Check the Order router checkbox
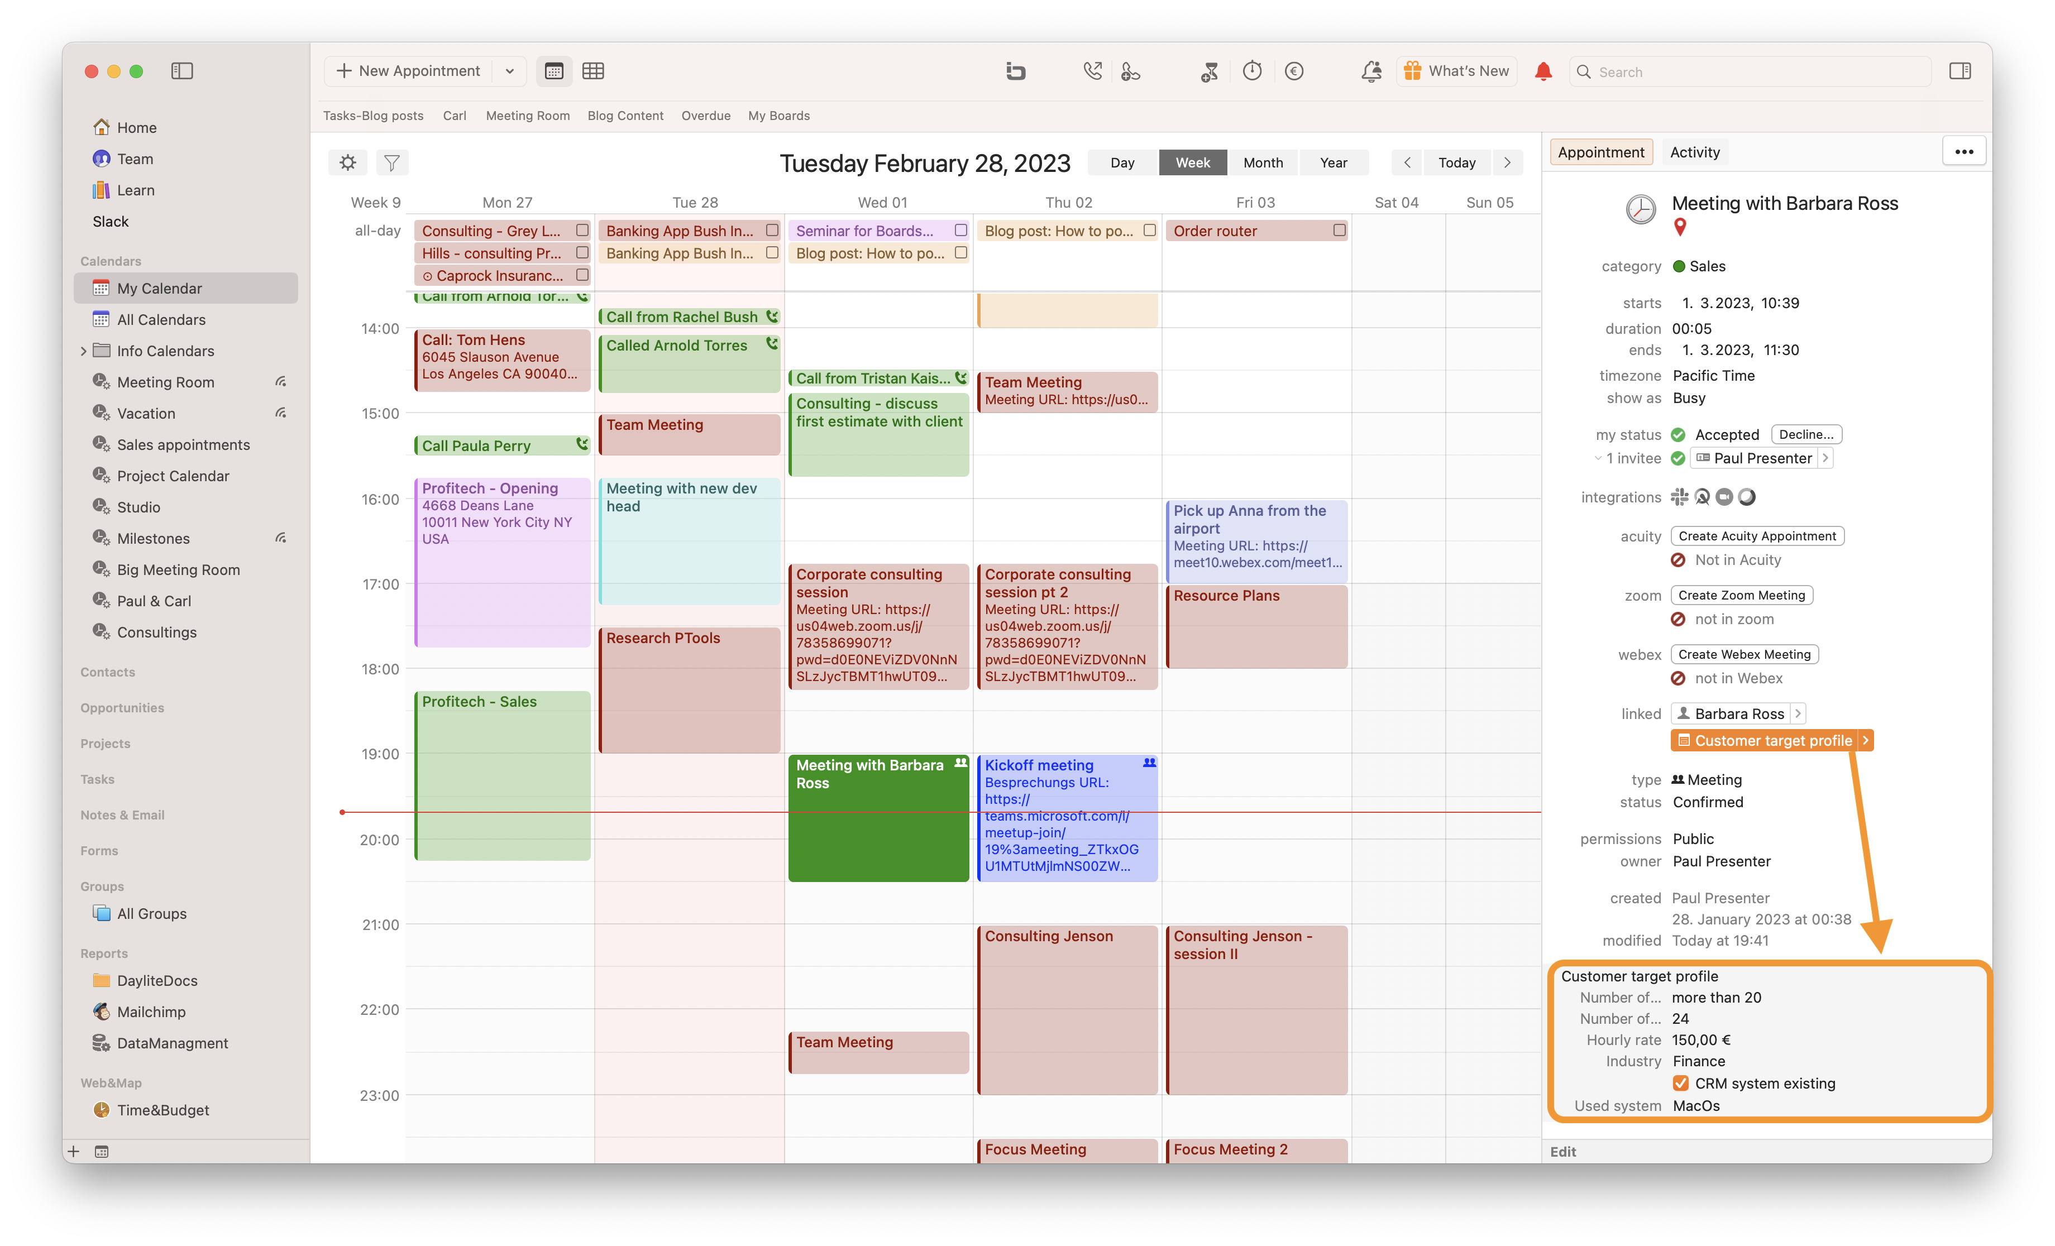Screen dimensions: 2055x1246 pyautogui.click(x=1339, y=229)
